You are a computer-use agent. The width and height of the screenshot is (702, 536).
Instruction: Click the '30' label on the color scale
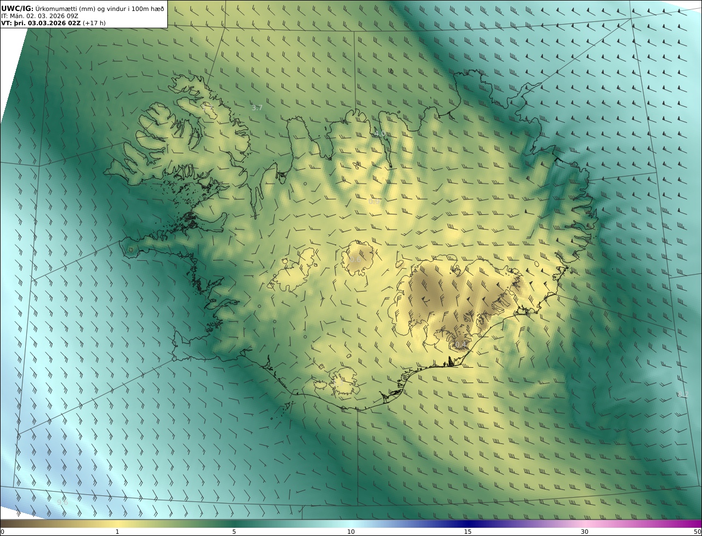coord(585,532)
